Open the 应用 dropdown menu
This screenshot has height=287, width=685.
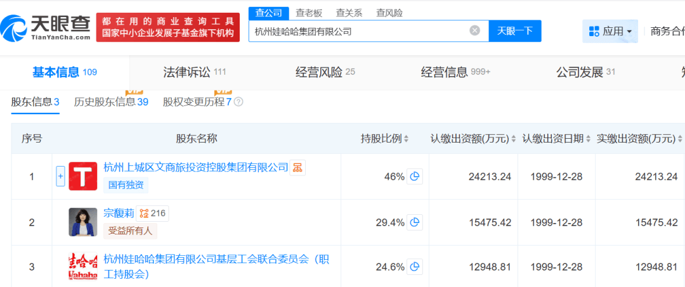[610, 31]
